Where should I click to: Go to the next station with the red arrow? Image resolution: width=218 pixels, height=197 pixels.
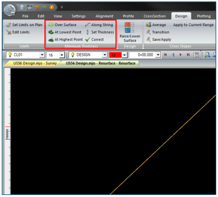point(180,55)
